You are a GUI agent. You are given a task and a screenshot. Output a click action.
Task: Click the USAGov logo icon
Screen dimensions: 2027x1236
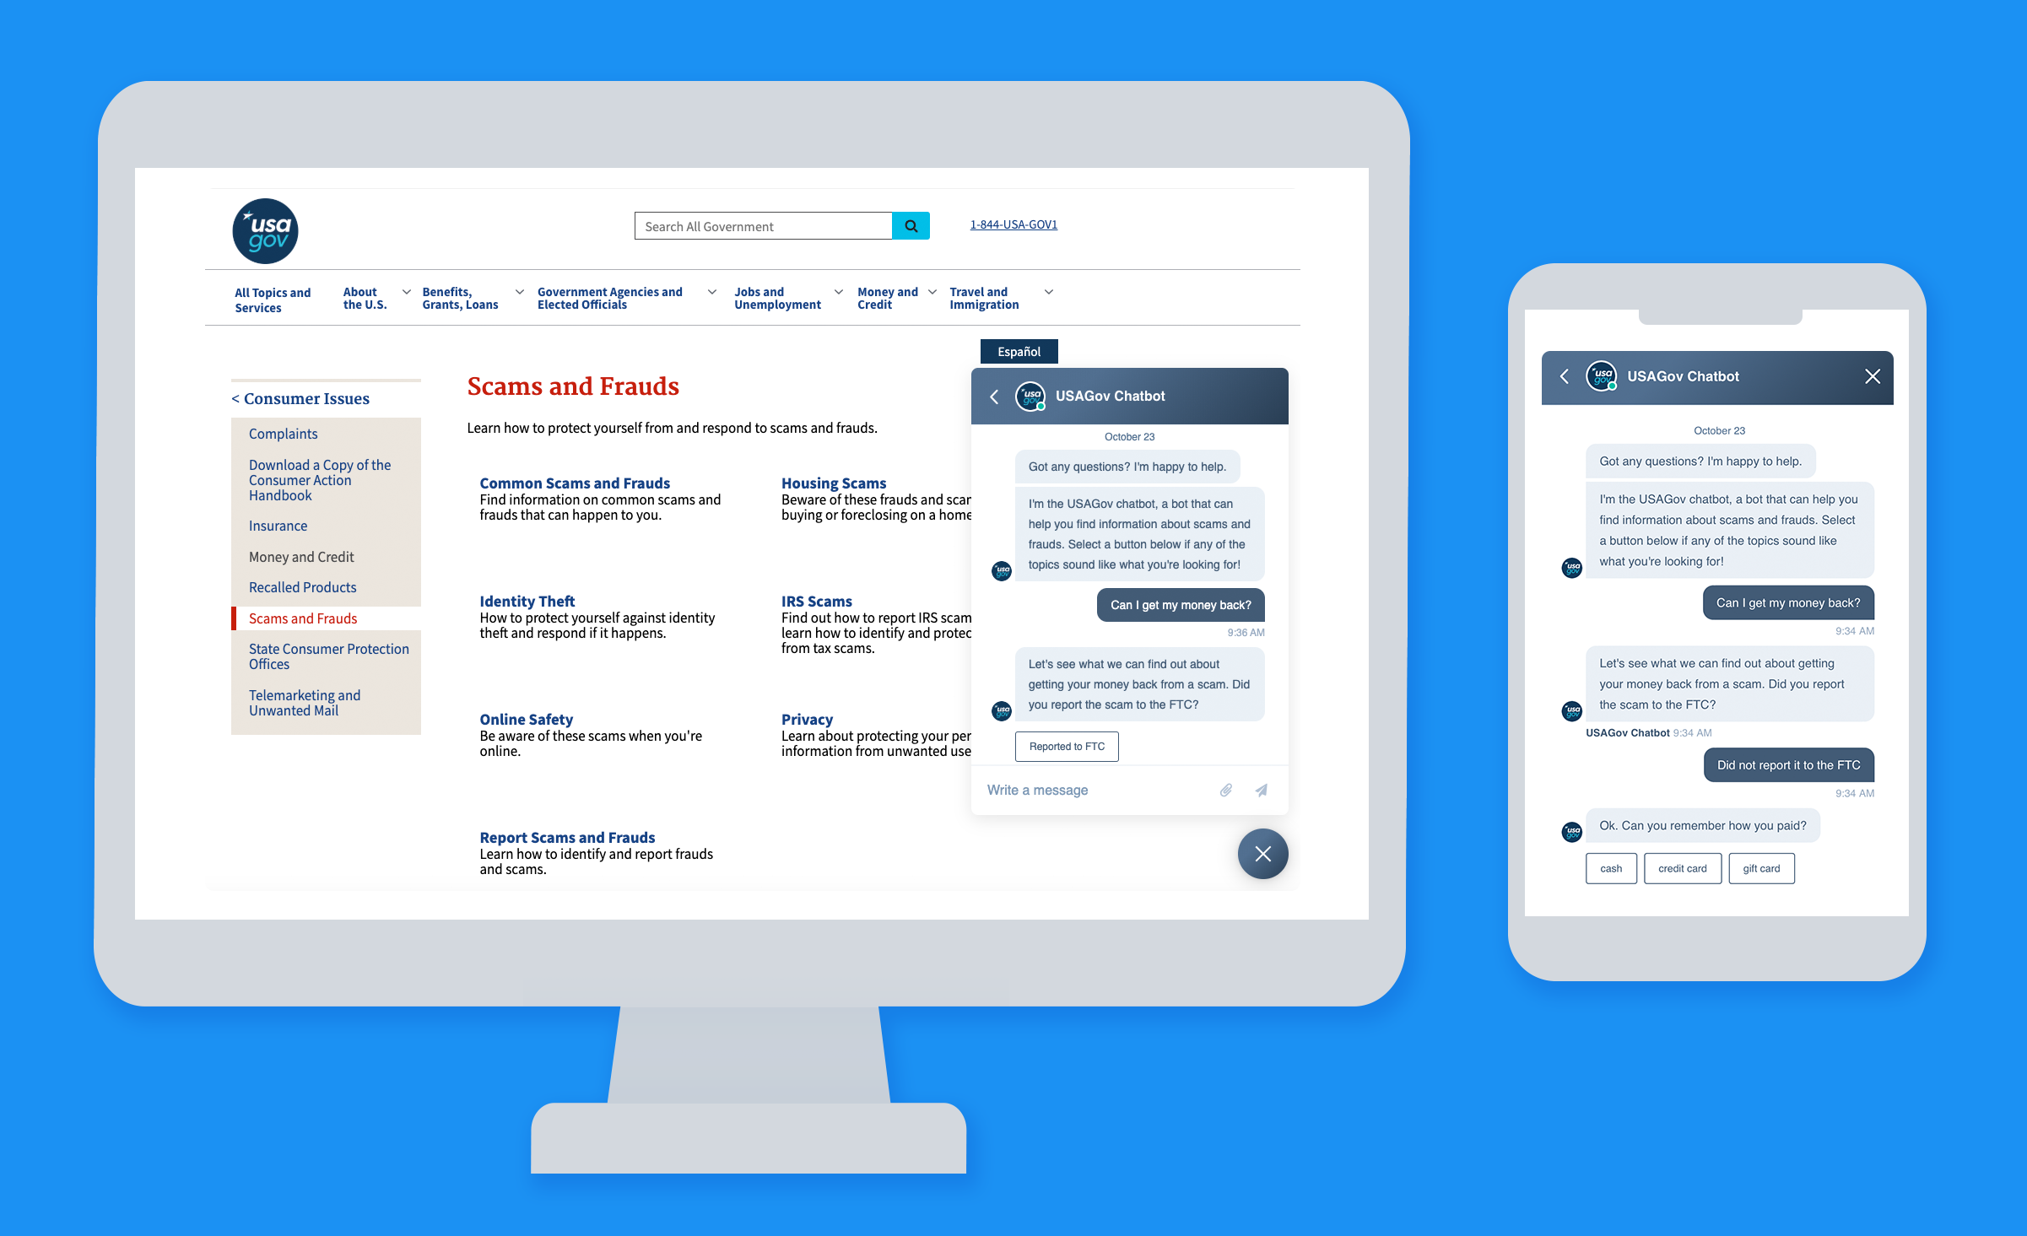[x=267, y=226]
